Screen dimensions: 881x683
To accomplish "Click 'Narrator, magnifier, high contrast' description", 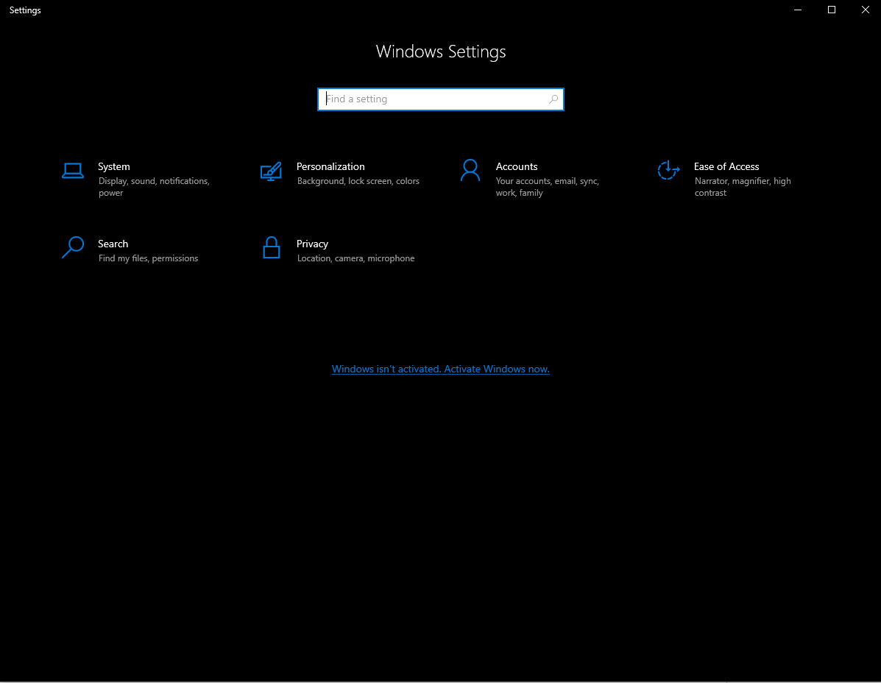I will click(x=743, y=187).
